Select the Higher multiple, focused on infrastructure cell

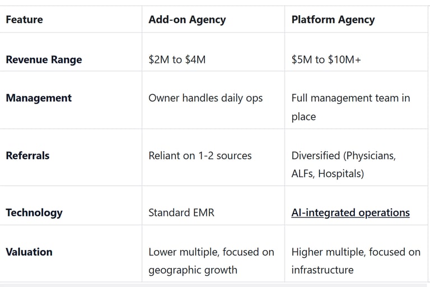pyautogui.click(x=356, y=261)
